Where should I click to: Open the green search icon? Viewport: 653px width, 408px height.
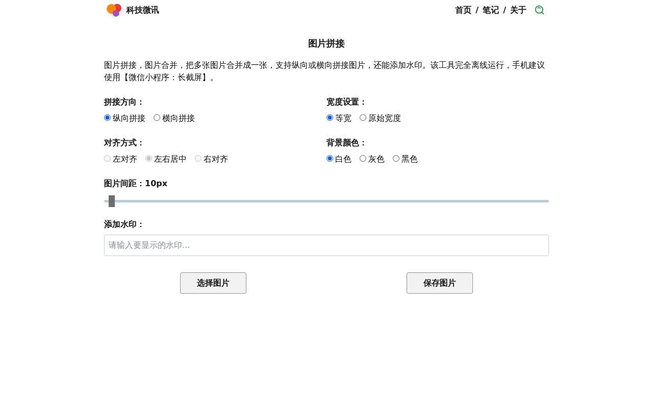coord(539,10)
